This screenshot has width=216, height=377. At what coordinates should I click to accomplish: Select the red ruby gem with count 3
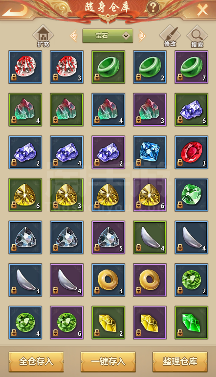[x=191, y=152]
